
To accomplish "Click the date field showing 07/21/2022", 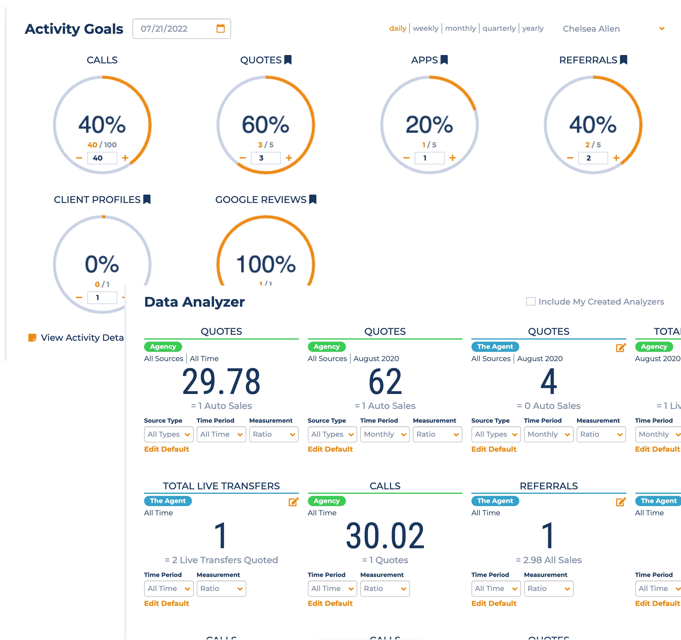I will pos(181,29).
